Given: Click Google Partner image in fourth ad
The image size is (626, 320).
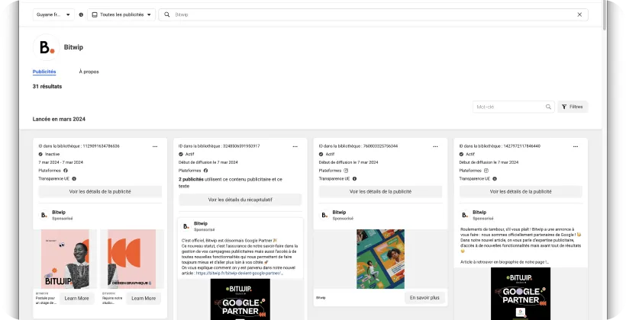Looking at the screenshot, I should point(521,293).
